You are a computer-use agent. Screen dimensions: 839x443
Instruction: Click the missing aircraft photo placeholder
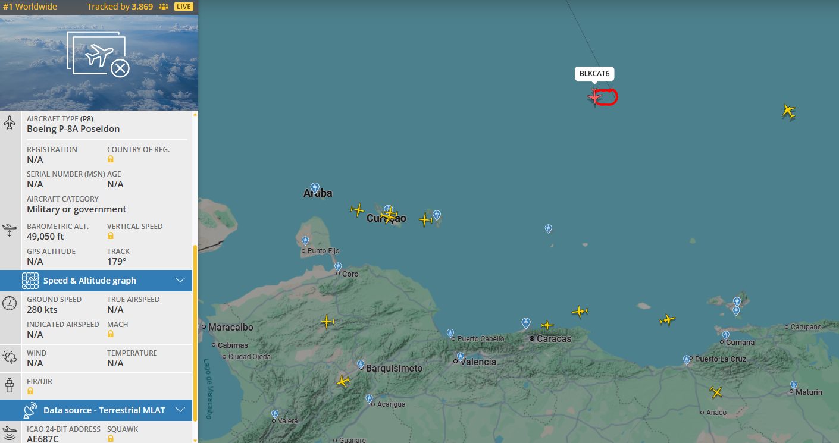[x=99, y=56]
